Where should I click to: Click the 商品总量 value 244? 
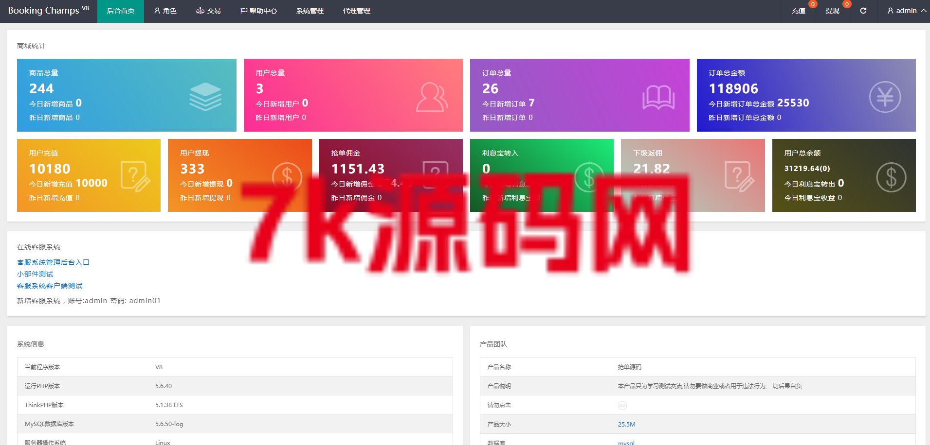[x=41, y=88]
